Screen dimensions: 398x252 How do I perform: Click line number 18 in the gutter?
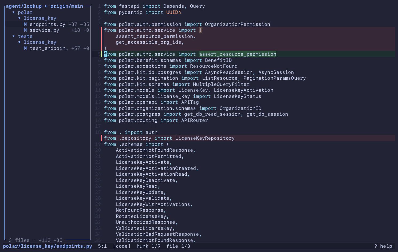[98, 132]
